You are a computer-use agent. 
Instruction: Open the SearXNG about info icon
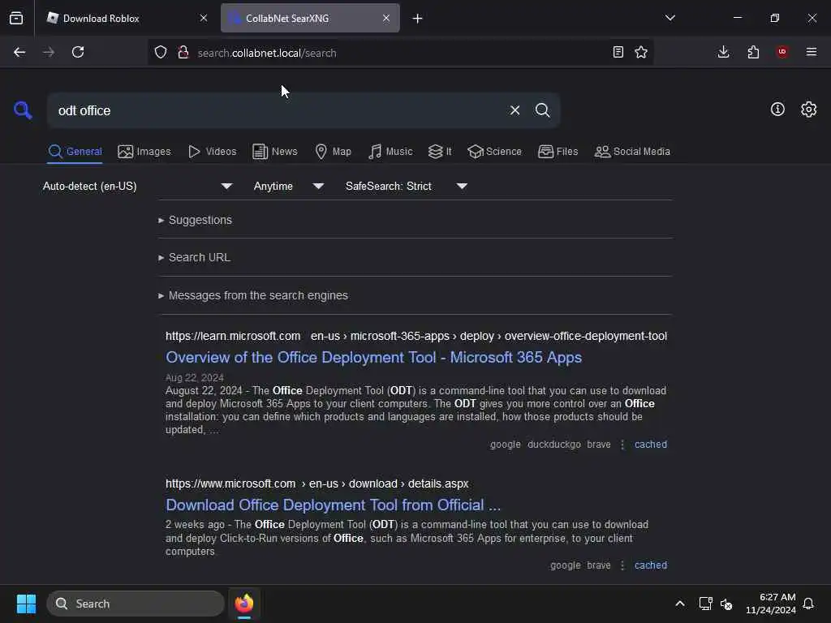point(777,110)
